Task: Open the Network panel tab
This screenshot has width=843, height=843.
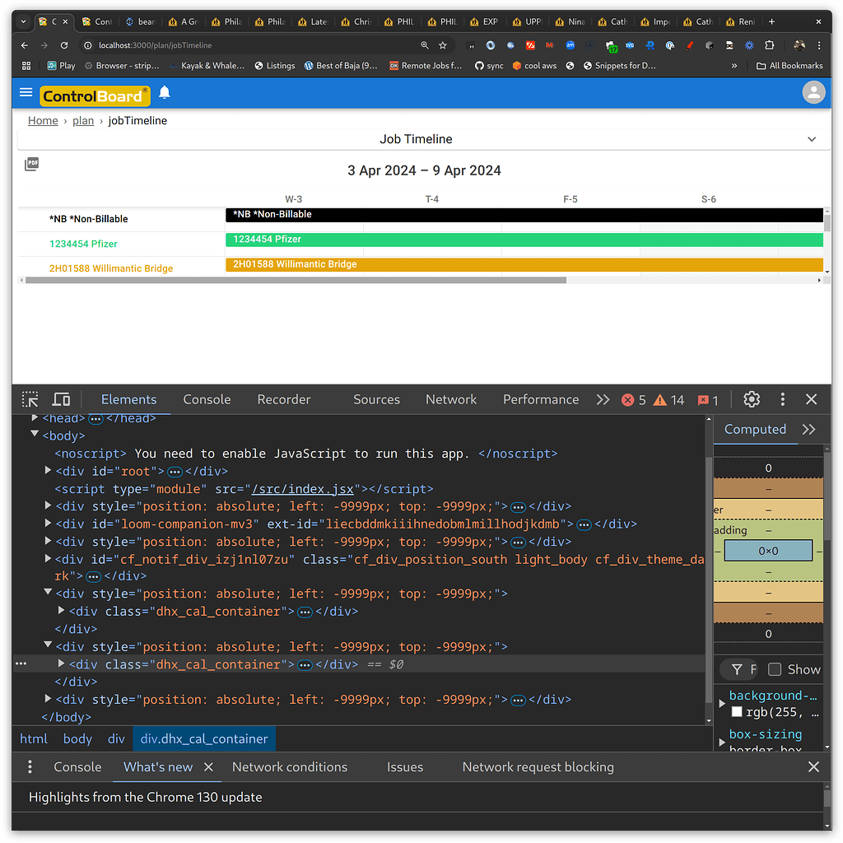Action: (451, 399)
